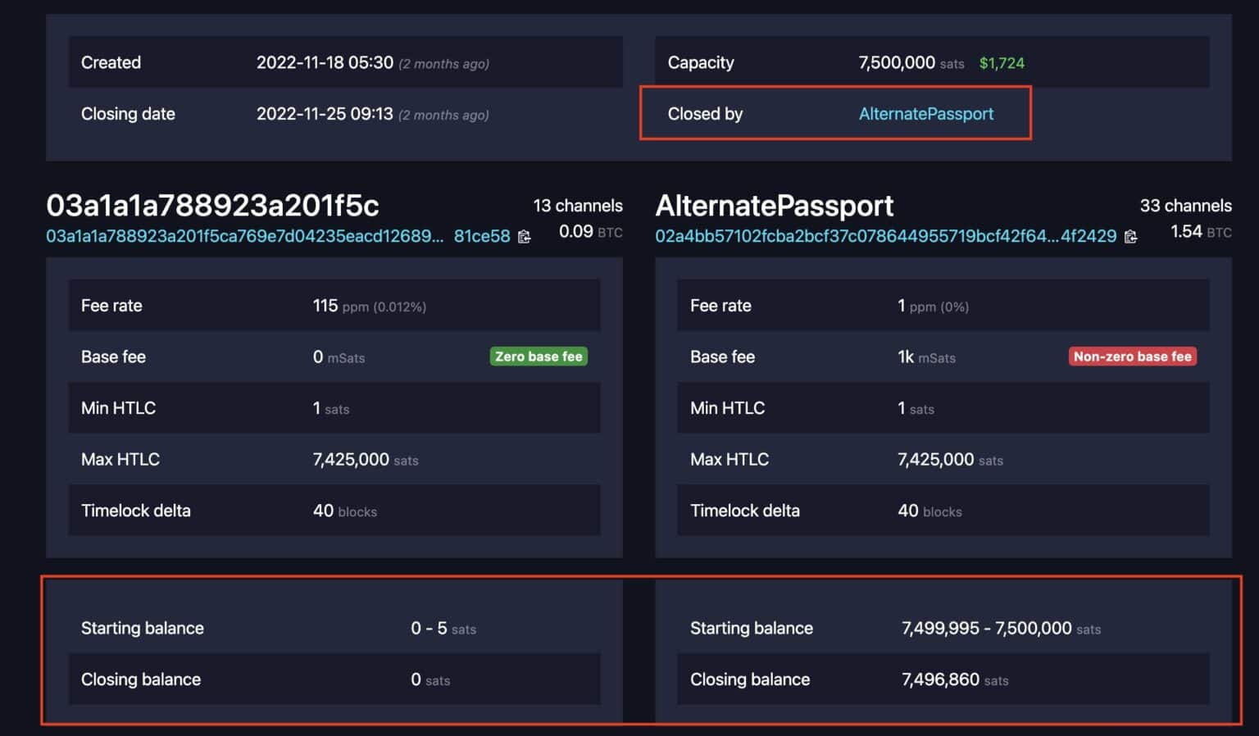1259x736 pixels.
Task: Open the 81ce58 channel link
Action: click(x=481, y=236)
